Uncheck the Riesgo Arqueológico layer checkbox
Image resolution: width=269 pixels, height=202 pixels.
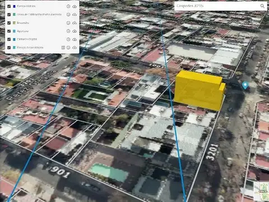coord(9,48)
